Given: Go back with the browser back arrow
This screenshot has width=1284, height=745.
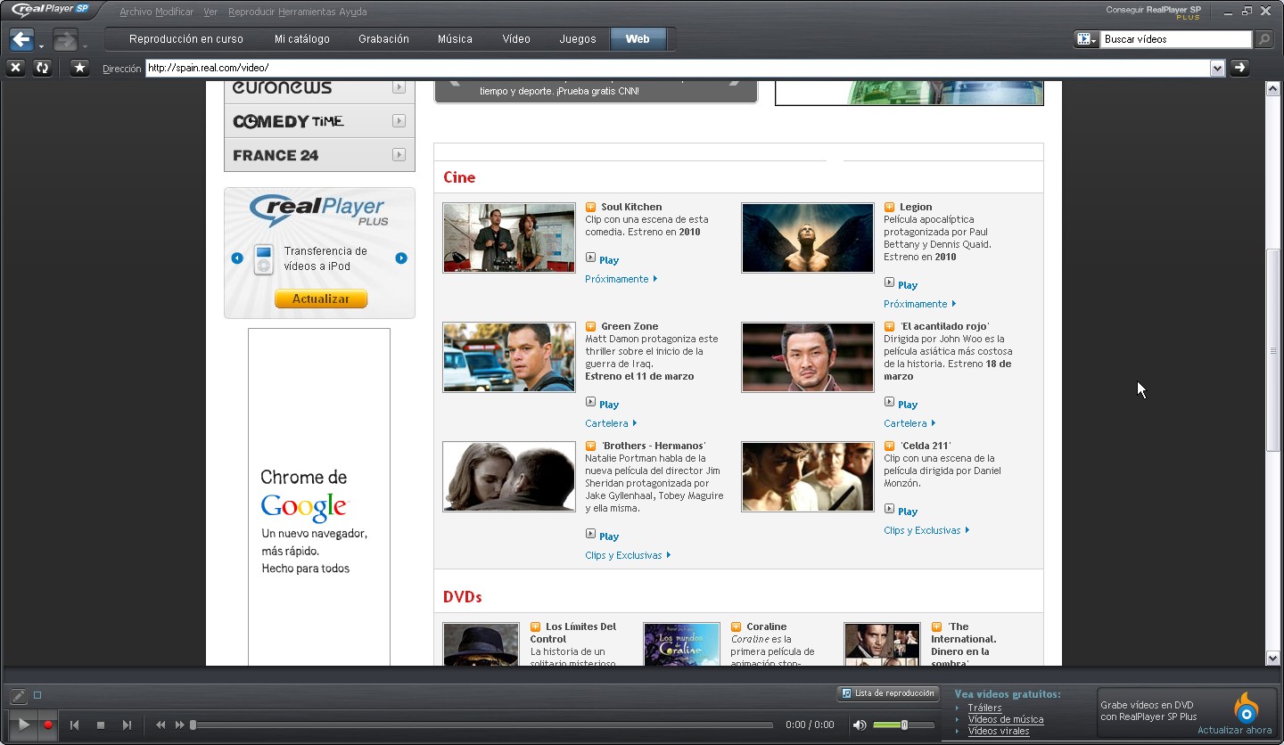Looking at the screenshot, I should click(21, 39).
